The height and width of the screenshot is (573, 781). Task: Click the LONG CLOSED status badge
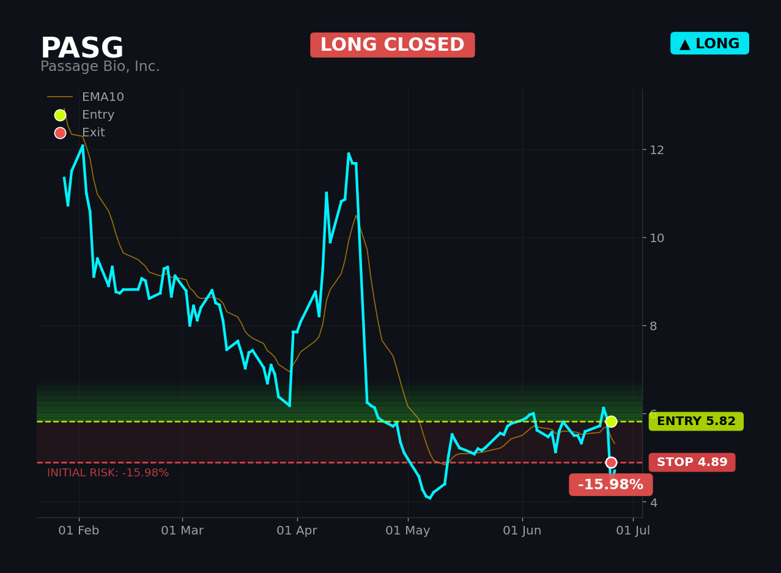pos(393,45)
